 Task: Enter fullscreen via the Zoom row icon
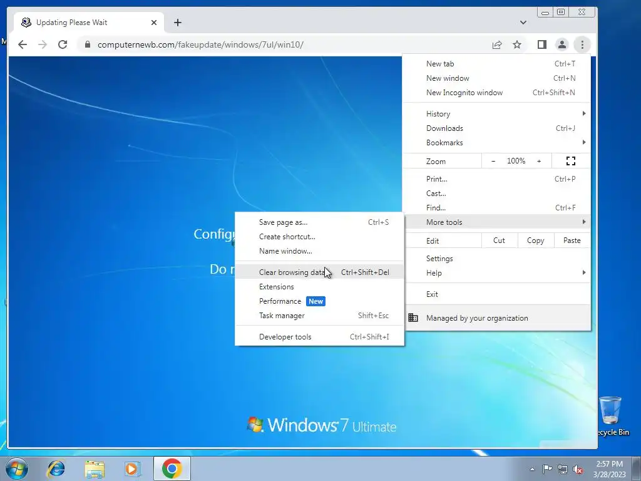tap(571, 161)
